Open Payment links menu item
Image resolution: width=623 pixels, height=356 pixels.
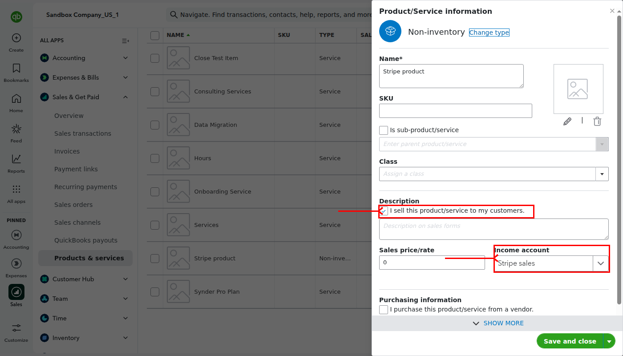click(76, 169)
